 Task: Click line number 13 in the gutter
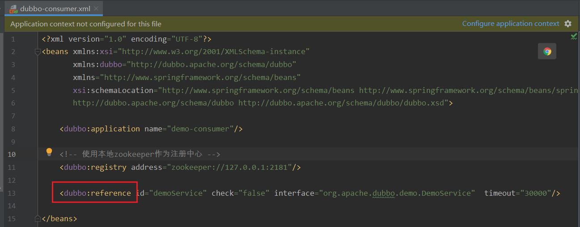pyautogui.click(x=12, y=193)
